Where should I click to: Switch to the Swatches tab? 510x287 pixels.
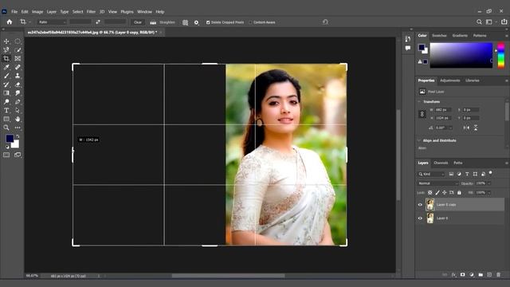click(439, 35)
